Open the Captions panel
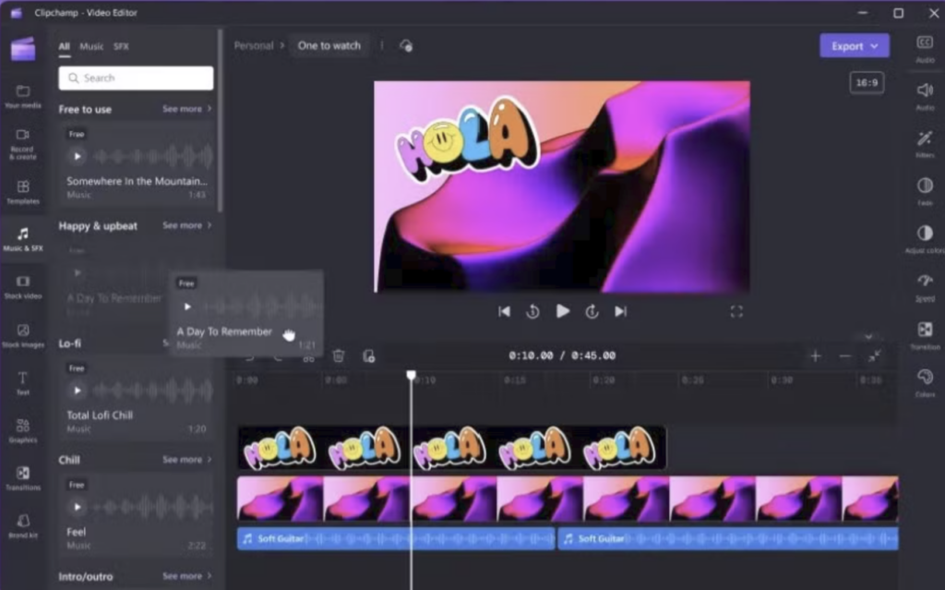The height and width of the screenshot is (590, 945). 924,42
